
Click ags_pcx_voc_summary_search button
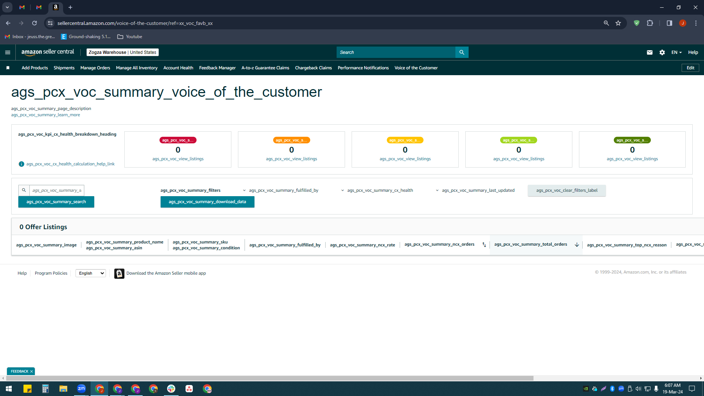pos(56,202)
